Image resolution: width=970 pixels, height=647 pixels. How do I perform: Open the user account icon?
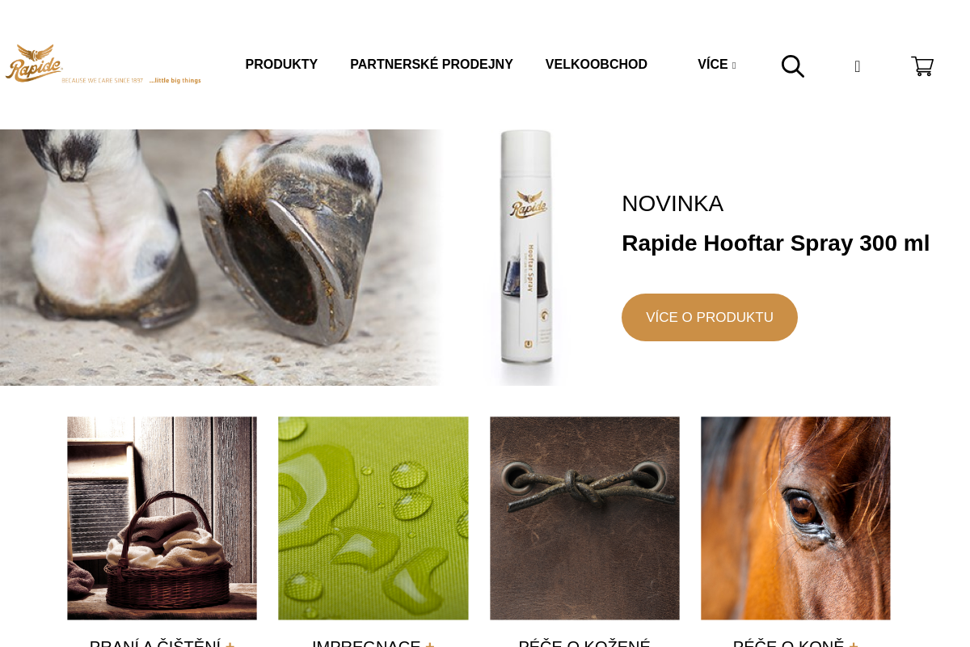click(858, 66)
